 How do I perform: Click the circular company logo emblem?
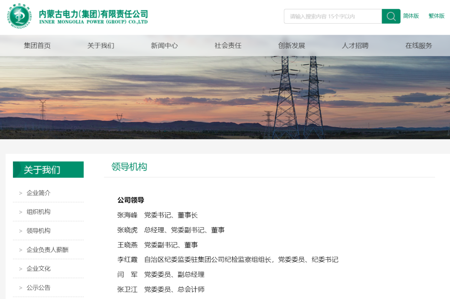[x=20, y=16]
